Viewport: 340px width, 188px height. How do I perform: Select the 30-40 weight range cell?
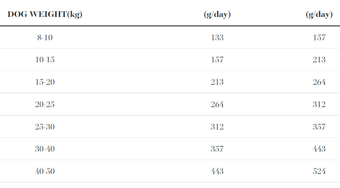[45, 149]
